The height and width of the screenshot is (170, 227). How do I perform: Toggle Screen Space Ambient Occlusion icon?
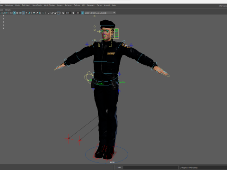coord(34,13)
